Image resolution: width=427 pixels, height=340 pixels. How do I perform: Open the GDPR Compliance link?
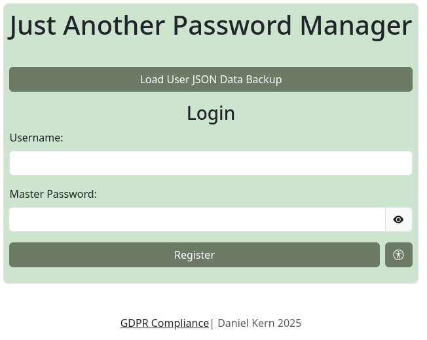pos(164,323)
